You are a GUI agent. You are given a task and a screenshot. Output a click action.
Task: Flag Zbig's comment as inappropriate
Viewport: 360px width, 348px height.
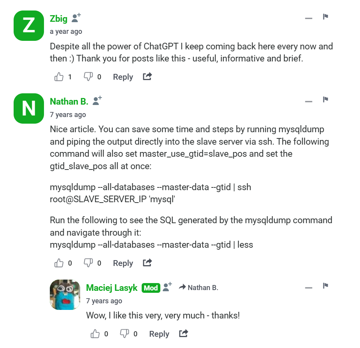pyautogui.click(x=326, y=17)
